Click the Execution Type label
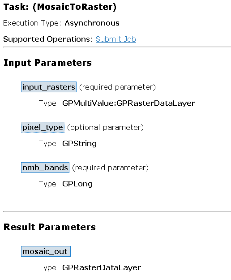Screen dimensions: 231x280 pyautogui.click(x=32, y=23)
